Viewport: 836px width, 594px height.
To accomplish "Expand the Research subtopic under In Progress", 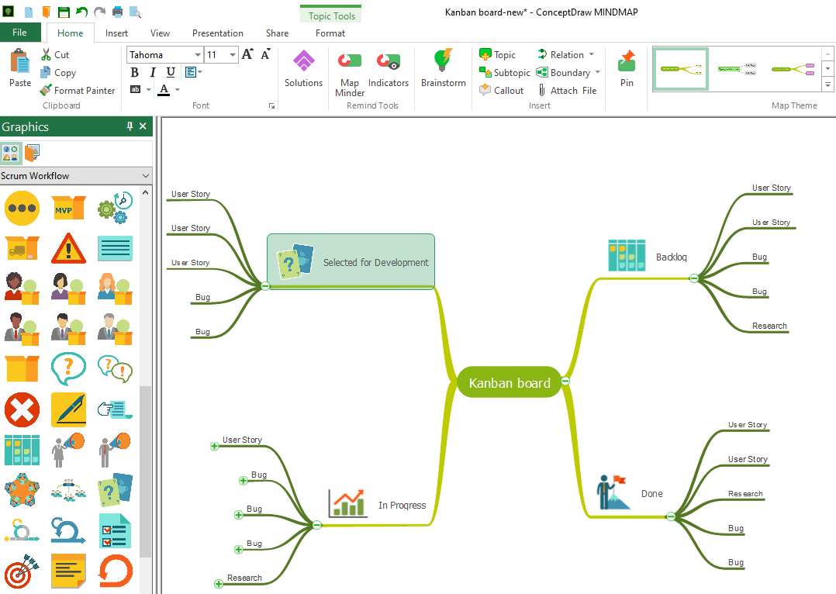I will [x=219, y=584].
